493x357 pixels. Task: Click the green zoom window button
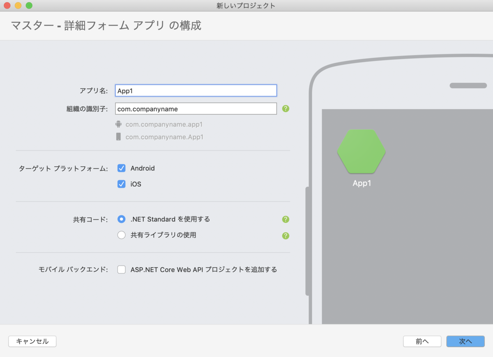pos(29,6)
